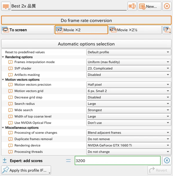The height and width of the screenshot is (176, 173).
Task: Open Reset to predefined values dropdown
Action: point(129,52)
